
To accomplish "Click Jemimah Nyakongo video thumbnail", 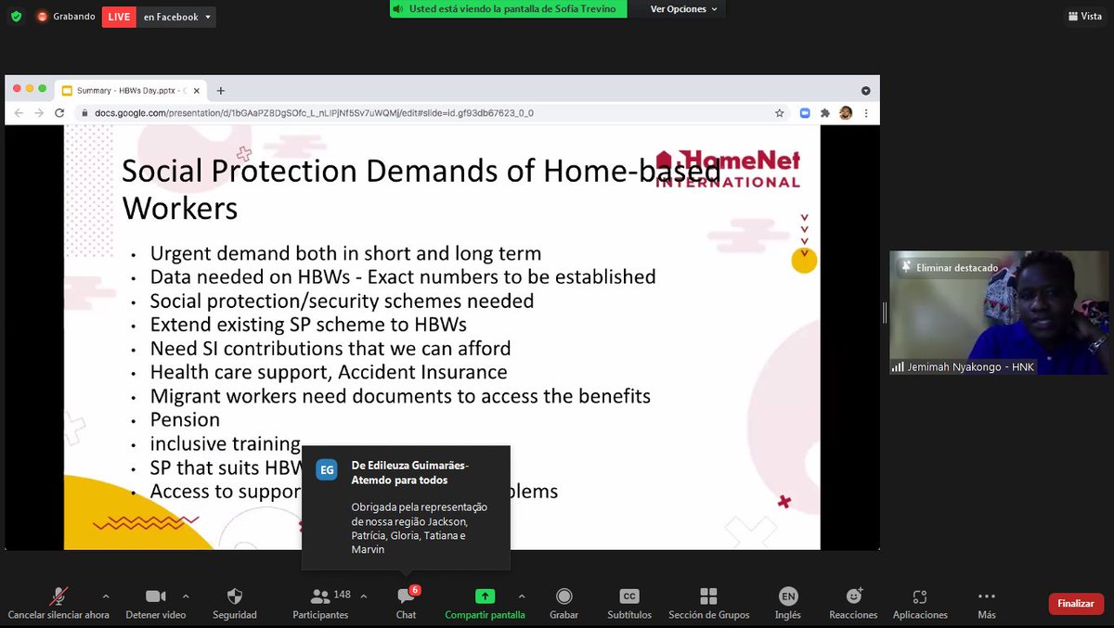I will click(x=999, y=313).
